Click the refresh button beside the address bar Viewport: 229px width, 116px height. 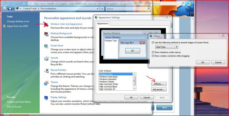(x=102, y=9)
